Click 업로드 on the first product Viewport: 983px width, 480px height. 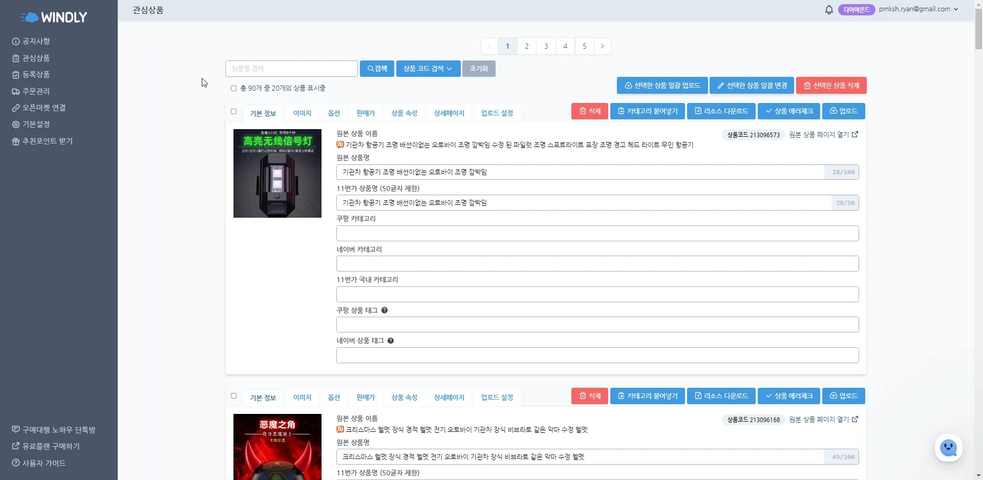tap(844, 111)
